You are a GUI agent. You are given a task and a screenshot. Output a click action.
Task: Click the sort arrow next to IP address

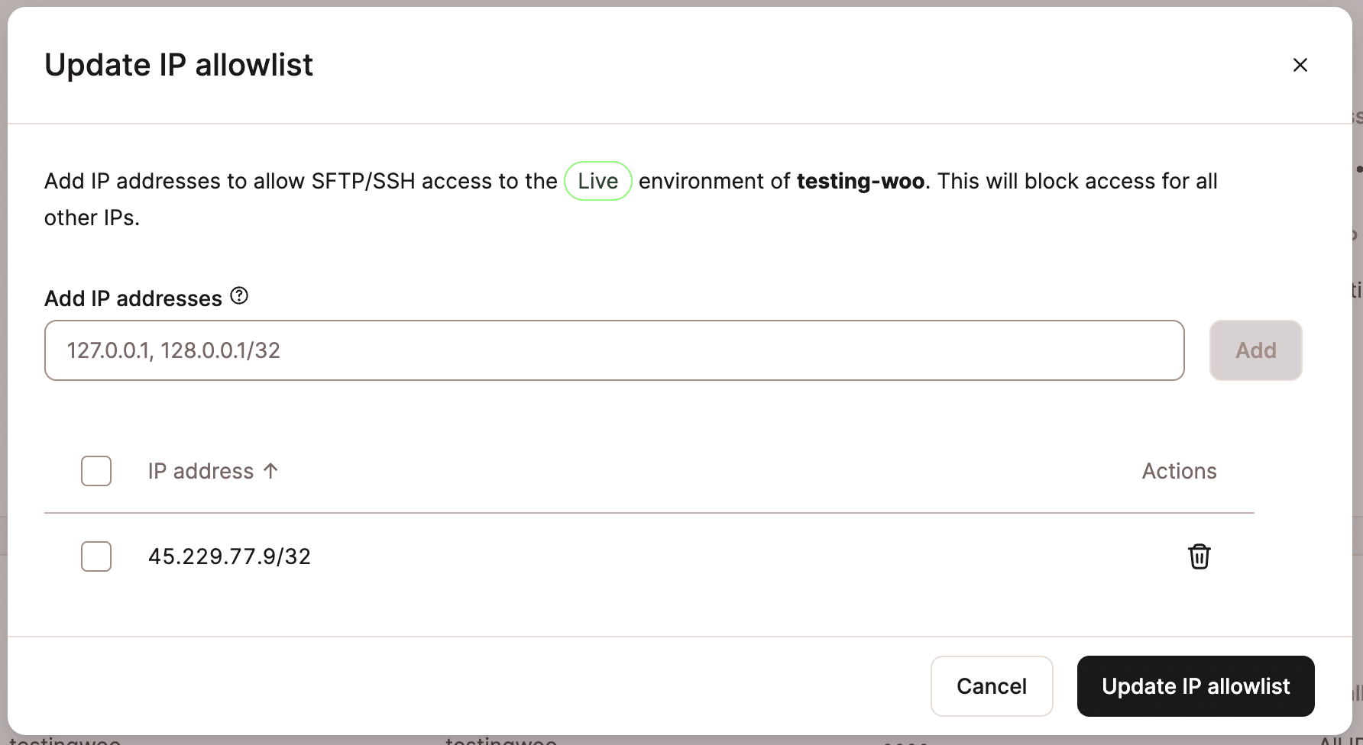pyautogui.click(x=270, y=471)
